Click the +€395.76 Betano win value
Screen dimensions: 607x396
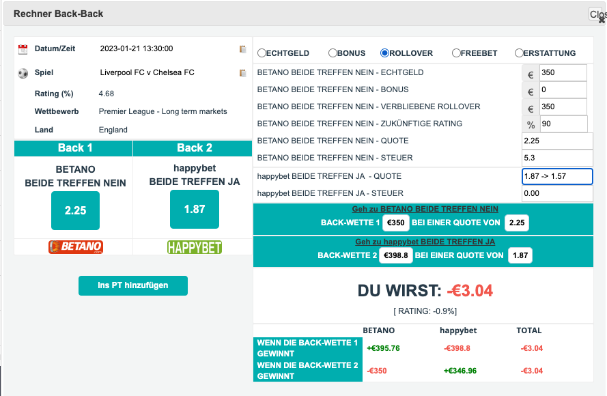383,348
